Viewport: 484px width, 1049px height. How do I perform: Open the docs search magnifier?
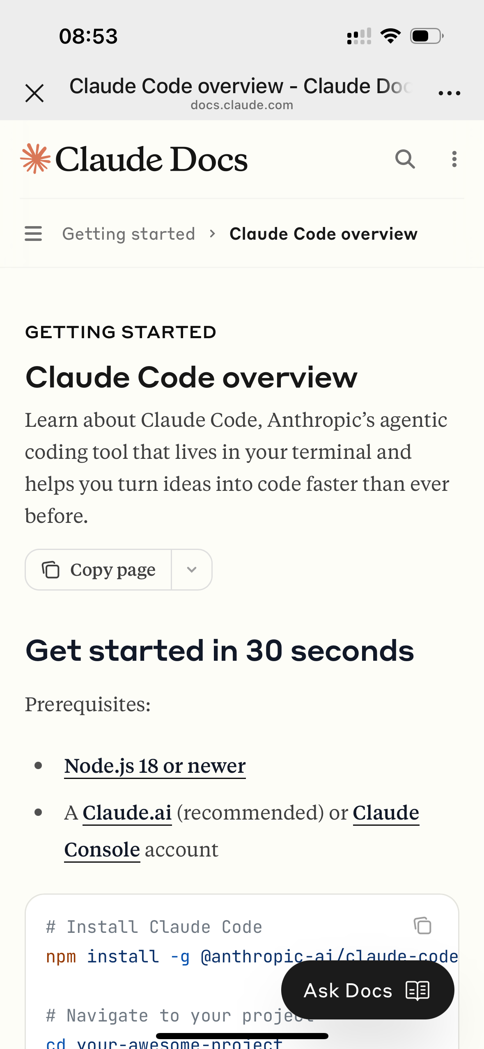click(405, 159)
